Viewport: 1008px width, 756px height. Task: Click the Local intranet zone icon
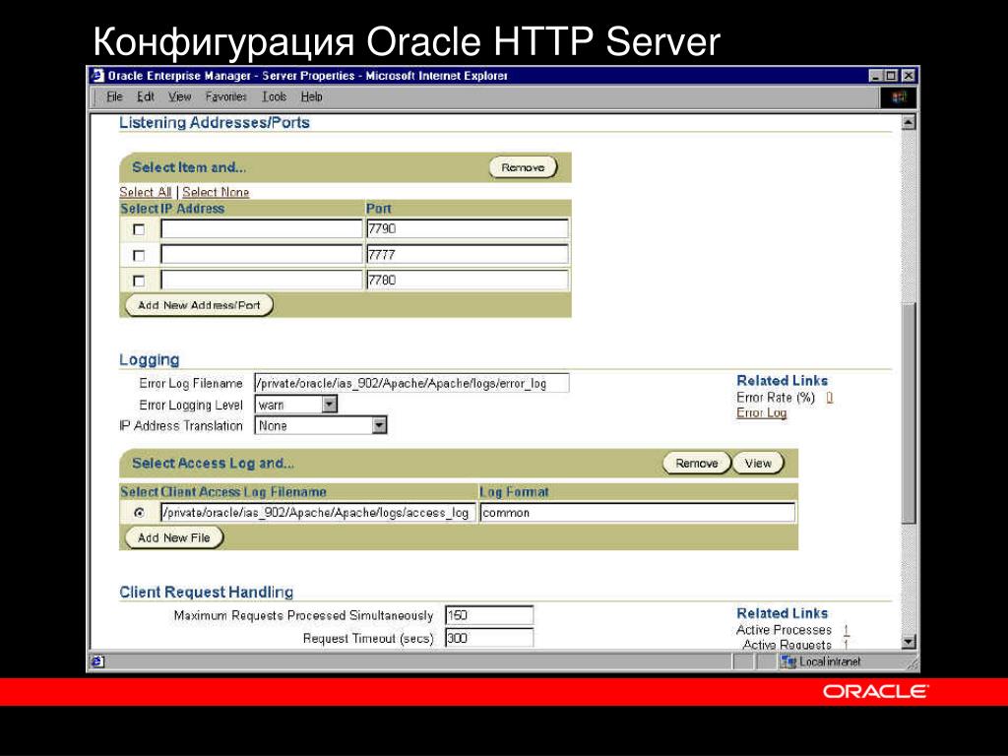788,661
